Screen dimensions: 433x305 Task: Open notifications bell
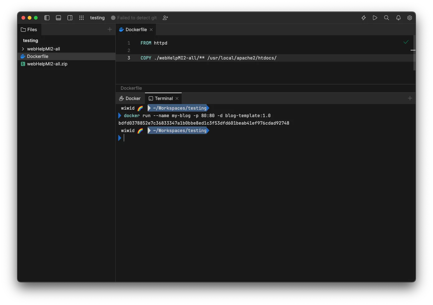(398, 18)
